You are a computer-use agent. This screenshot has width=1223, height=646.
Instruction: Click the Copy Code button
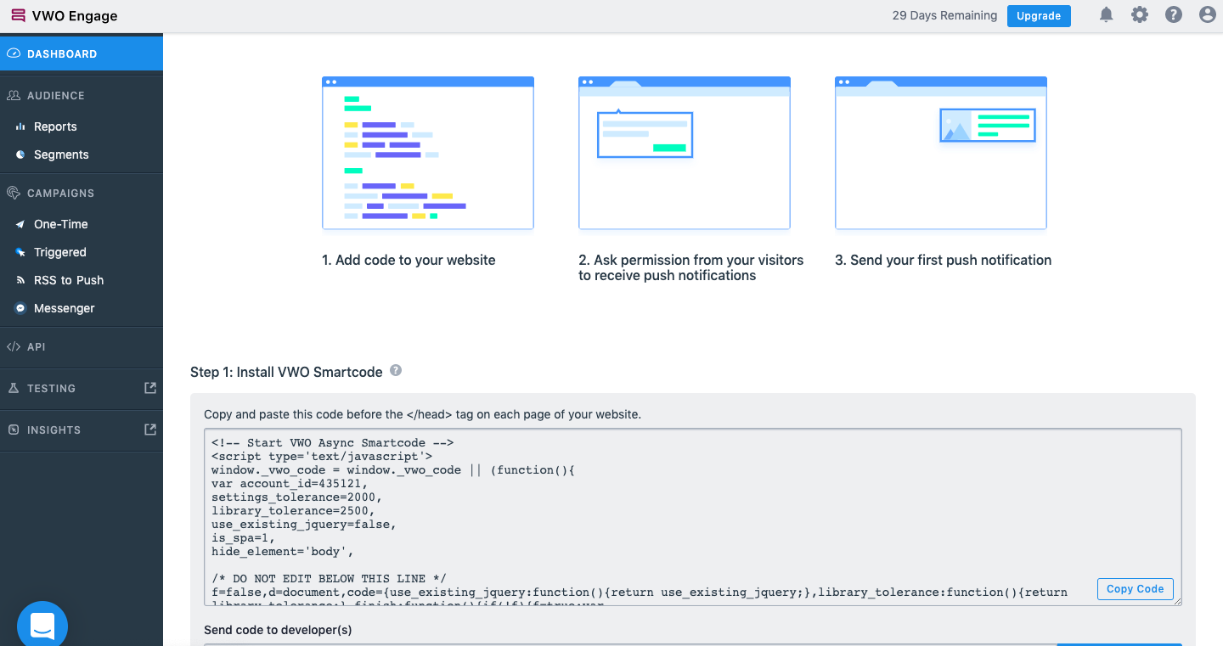point(1135,588)
